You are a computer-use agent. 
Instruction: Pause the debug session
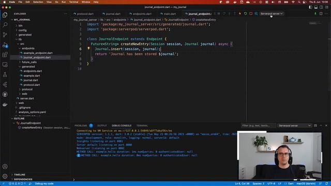[x=219, y=14]
